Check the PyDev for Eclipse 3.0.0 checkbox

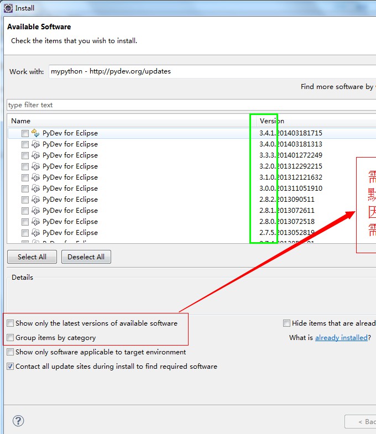(25, 189)
